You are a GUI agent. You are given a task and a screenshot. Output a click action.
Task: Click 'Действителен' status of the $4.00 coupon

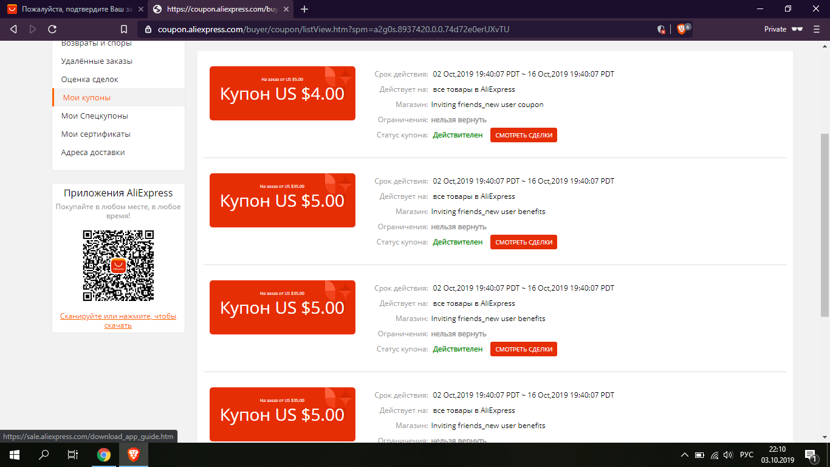click(458, 135)
